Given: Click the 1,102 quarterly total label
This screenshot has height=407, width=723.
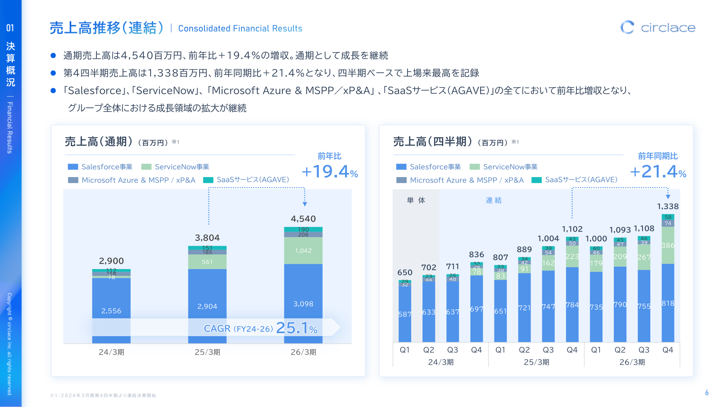Looking at the screenshot, I should tap(572, 229).
